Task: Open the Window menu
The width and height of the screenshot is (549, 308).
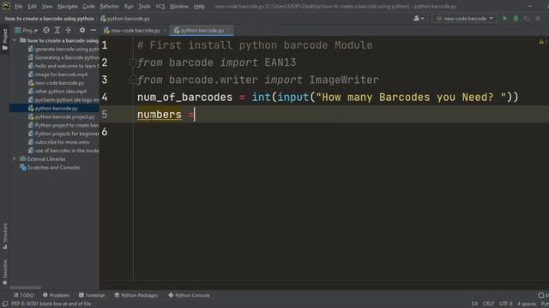Action: coord(179,6)
